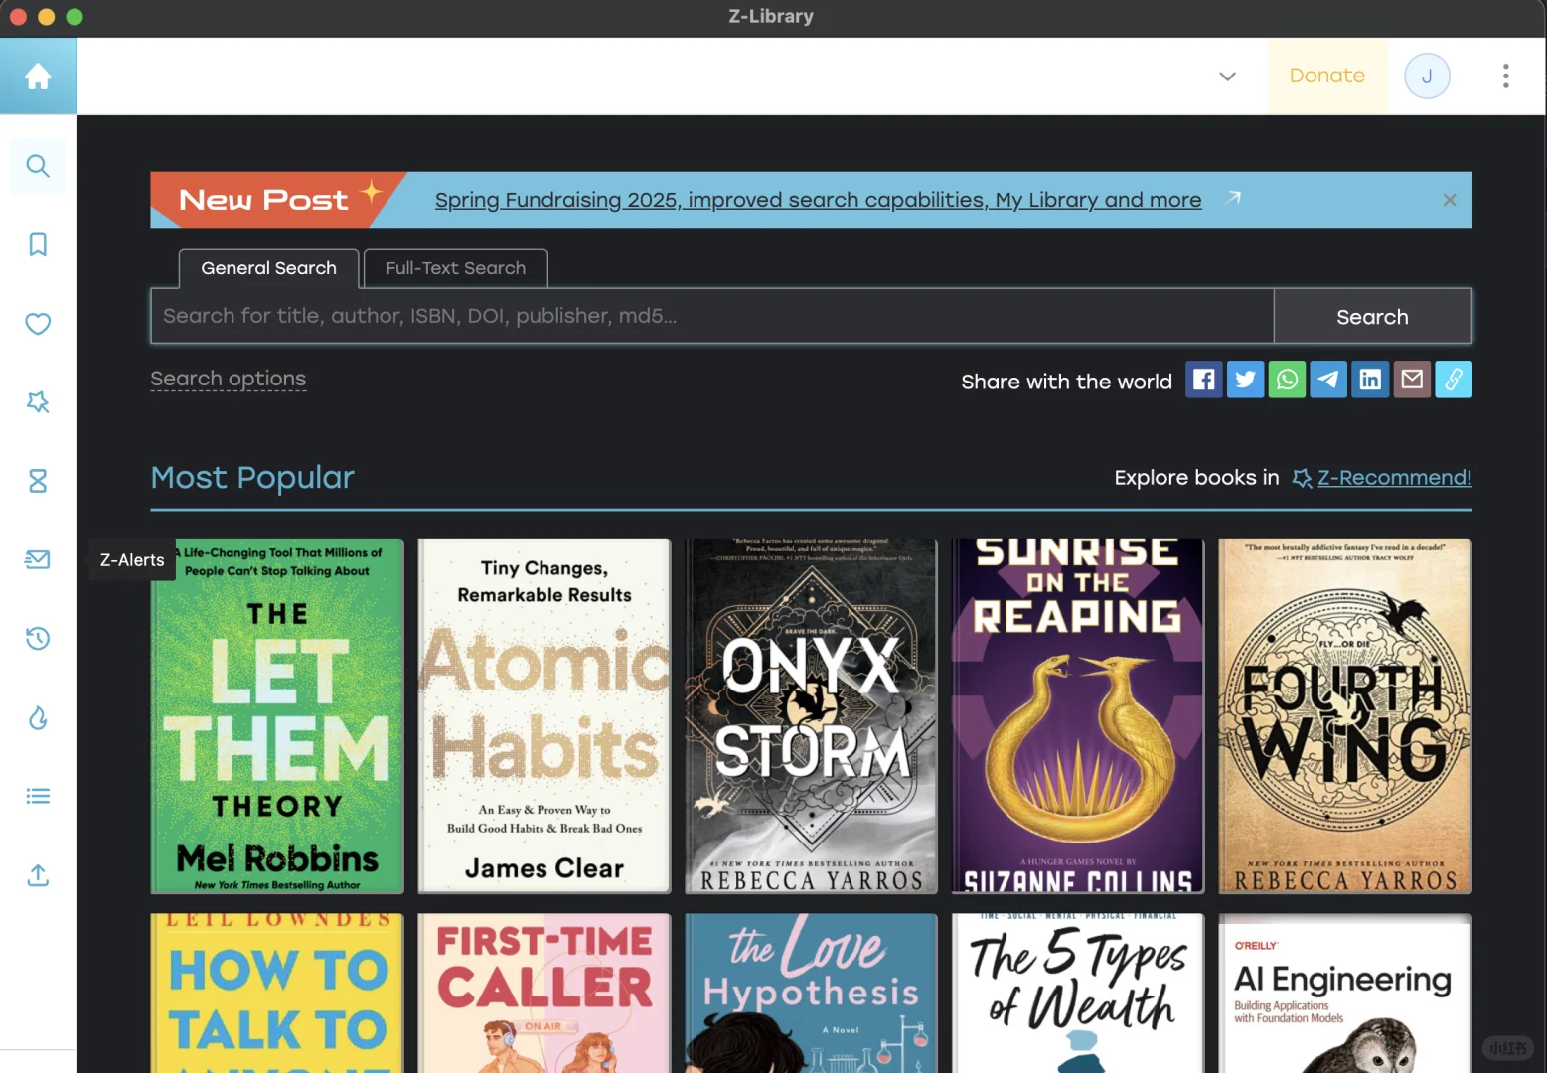Click the New Post banner label
The width and height of the screenshot is (1547, 1073).
pos(278,200)
